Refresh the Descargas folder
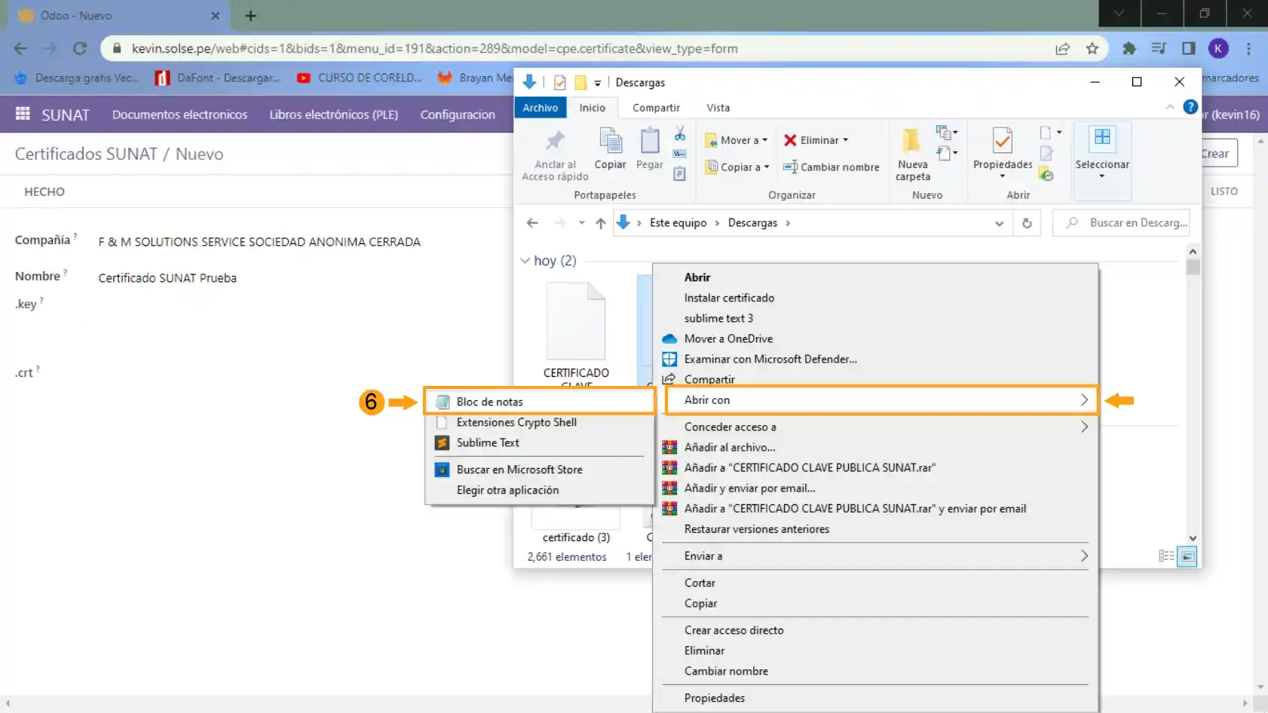The width and height of the screenshot is (1268, 713). pos(1027,223)
